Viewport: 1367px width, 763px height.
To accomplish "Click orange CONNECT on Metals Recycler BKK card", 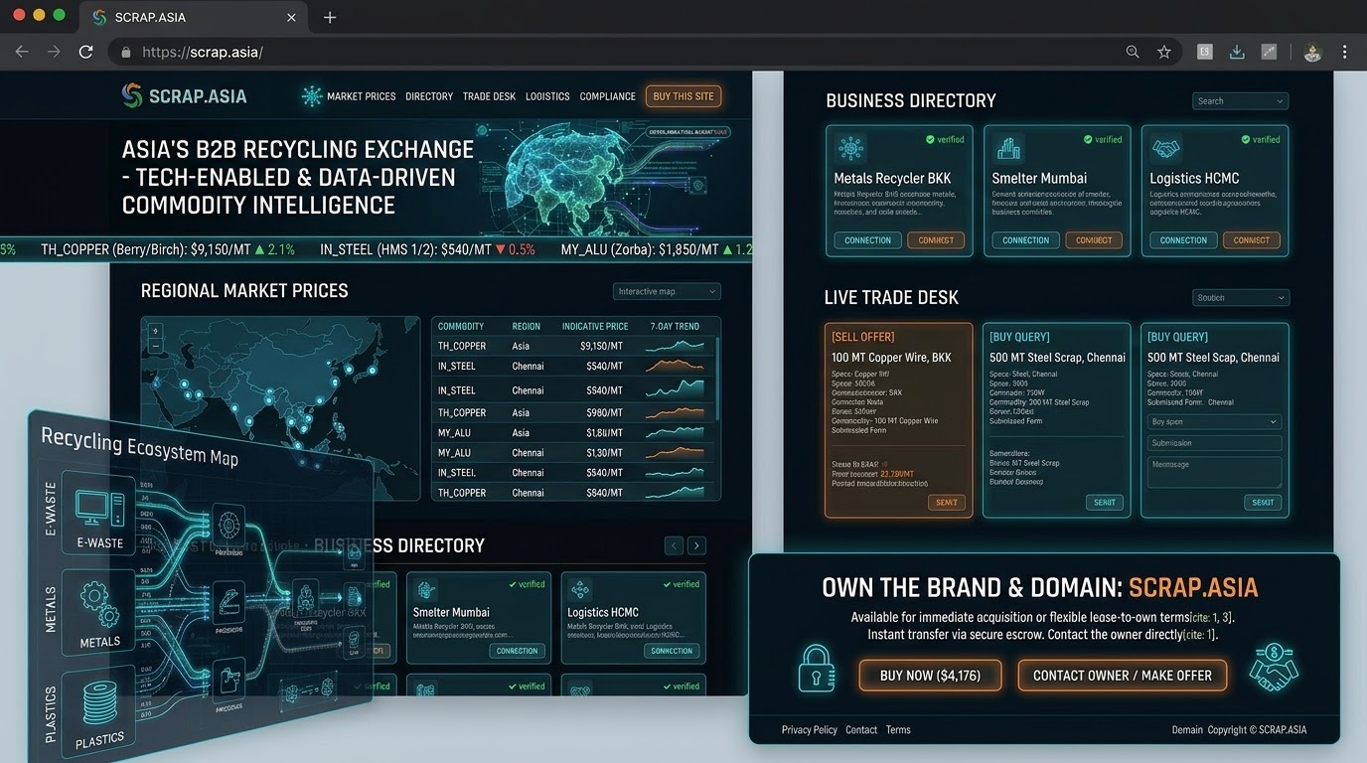I will tap(936, 240).
